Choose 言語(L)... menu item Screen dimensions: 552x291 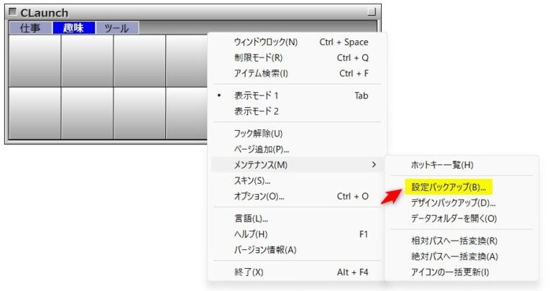(x=297, y=218)
